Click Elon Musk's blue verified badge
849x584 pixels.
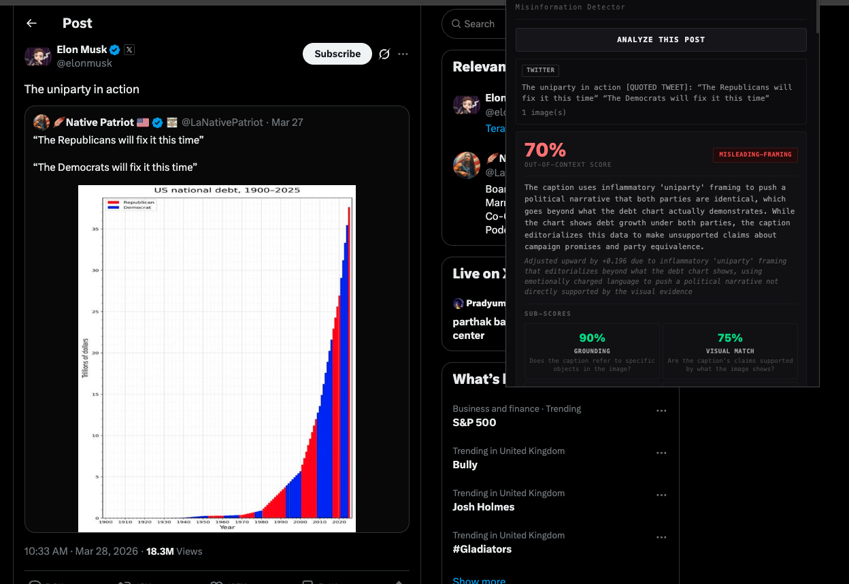(x=115, y=50)
